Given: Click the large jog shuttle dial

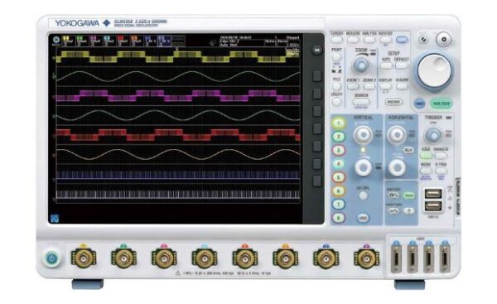Looking at the screenshot, I should 434,70.
